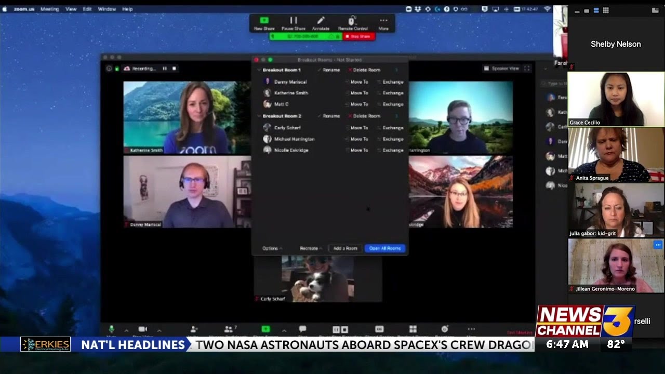This screenshot has width=665, height=374.
Task: Click the Wi-Fi icon in the menu bar
Action: pos(547,9)
